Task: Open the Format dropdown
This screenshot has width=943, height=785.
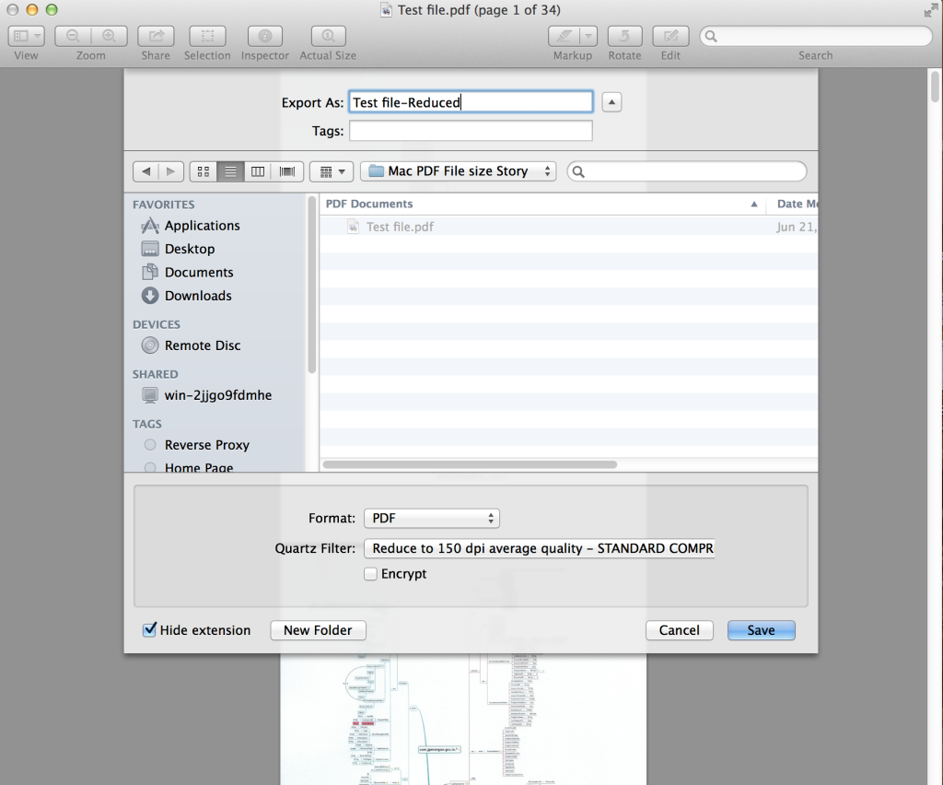Action: (431, 518)
